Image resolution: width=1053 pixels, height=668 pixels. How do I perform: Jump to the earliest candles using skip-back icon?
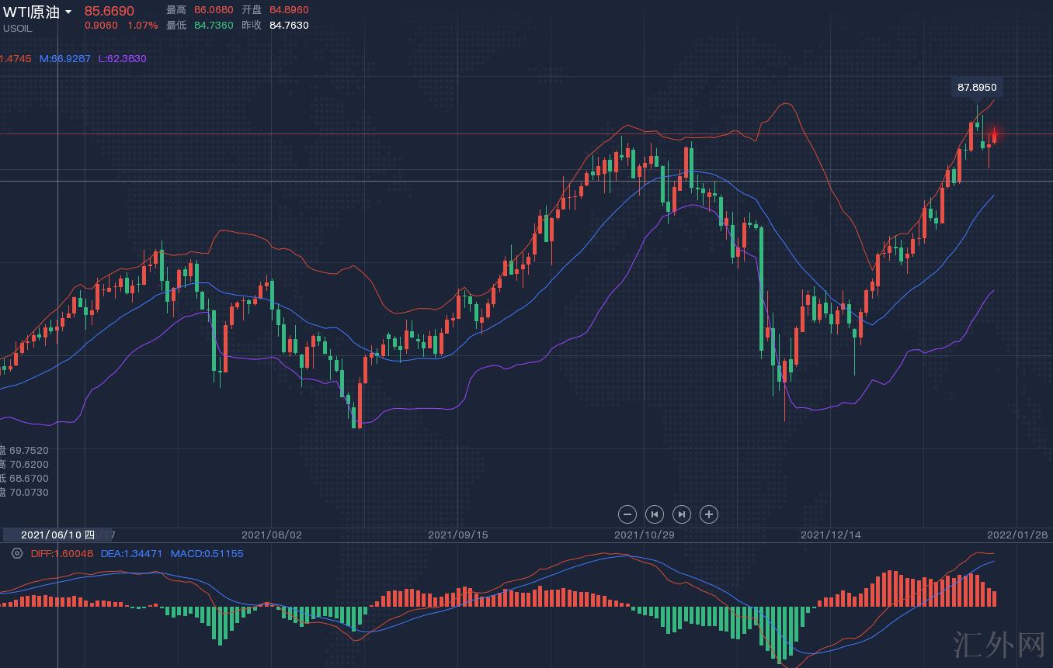coord(655,514)
